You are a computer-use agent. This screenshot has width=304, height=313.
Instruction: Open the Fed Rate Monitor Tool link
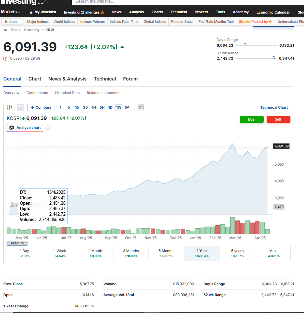(x=216, y=22)
